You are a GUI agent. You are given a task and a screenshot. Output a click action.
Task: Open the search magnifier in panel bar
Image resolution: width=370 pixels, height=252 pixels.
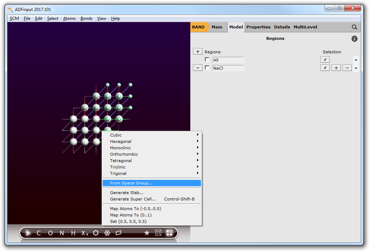pyautogui.click(x=354, y=27)
